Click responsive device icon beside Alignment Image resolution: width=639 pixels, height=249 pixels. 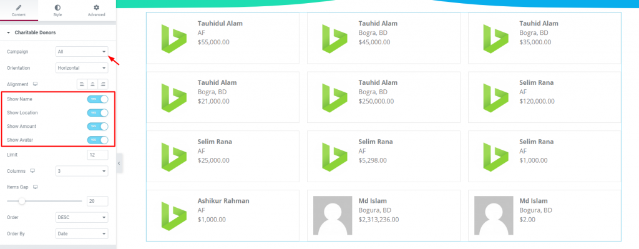(x=36, y=84)
